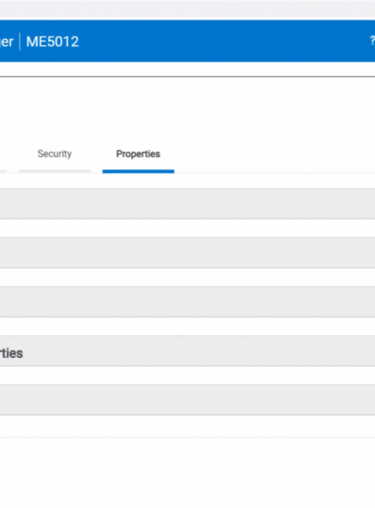Click the "rties" heading text
Screen dimensions: 375x508
pos(12,352)
